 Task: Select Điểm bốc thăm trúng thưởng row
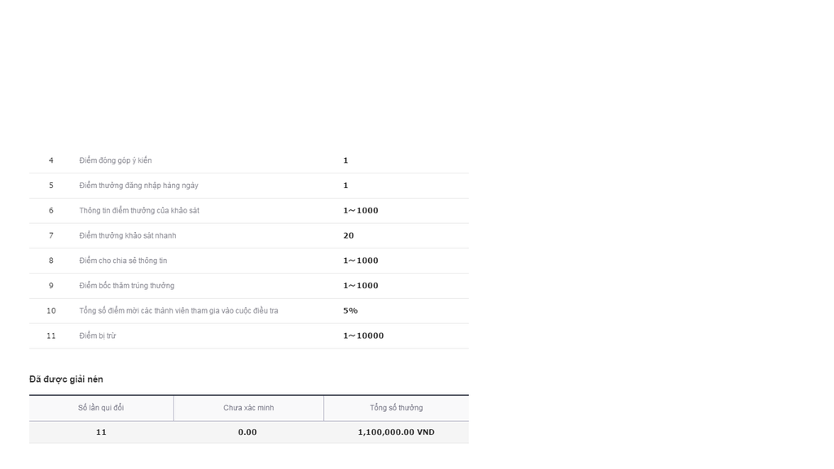tap(249, 286)
